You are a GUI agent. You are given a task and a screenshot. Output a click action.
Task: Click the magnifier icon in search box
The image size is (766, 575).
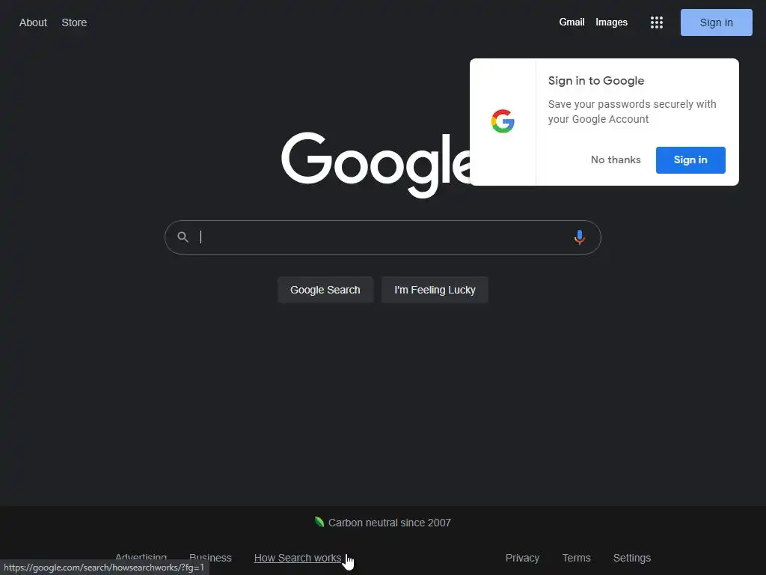(183, 237)
